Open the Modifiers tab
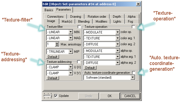Screen dimensions: 182x102 (x=101, y=21)
